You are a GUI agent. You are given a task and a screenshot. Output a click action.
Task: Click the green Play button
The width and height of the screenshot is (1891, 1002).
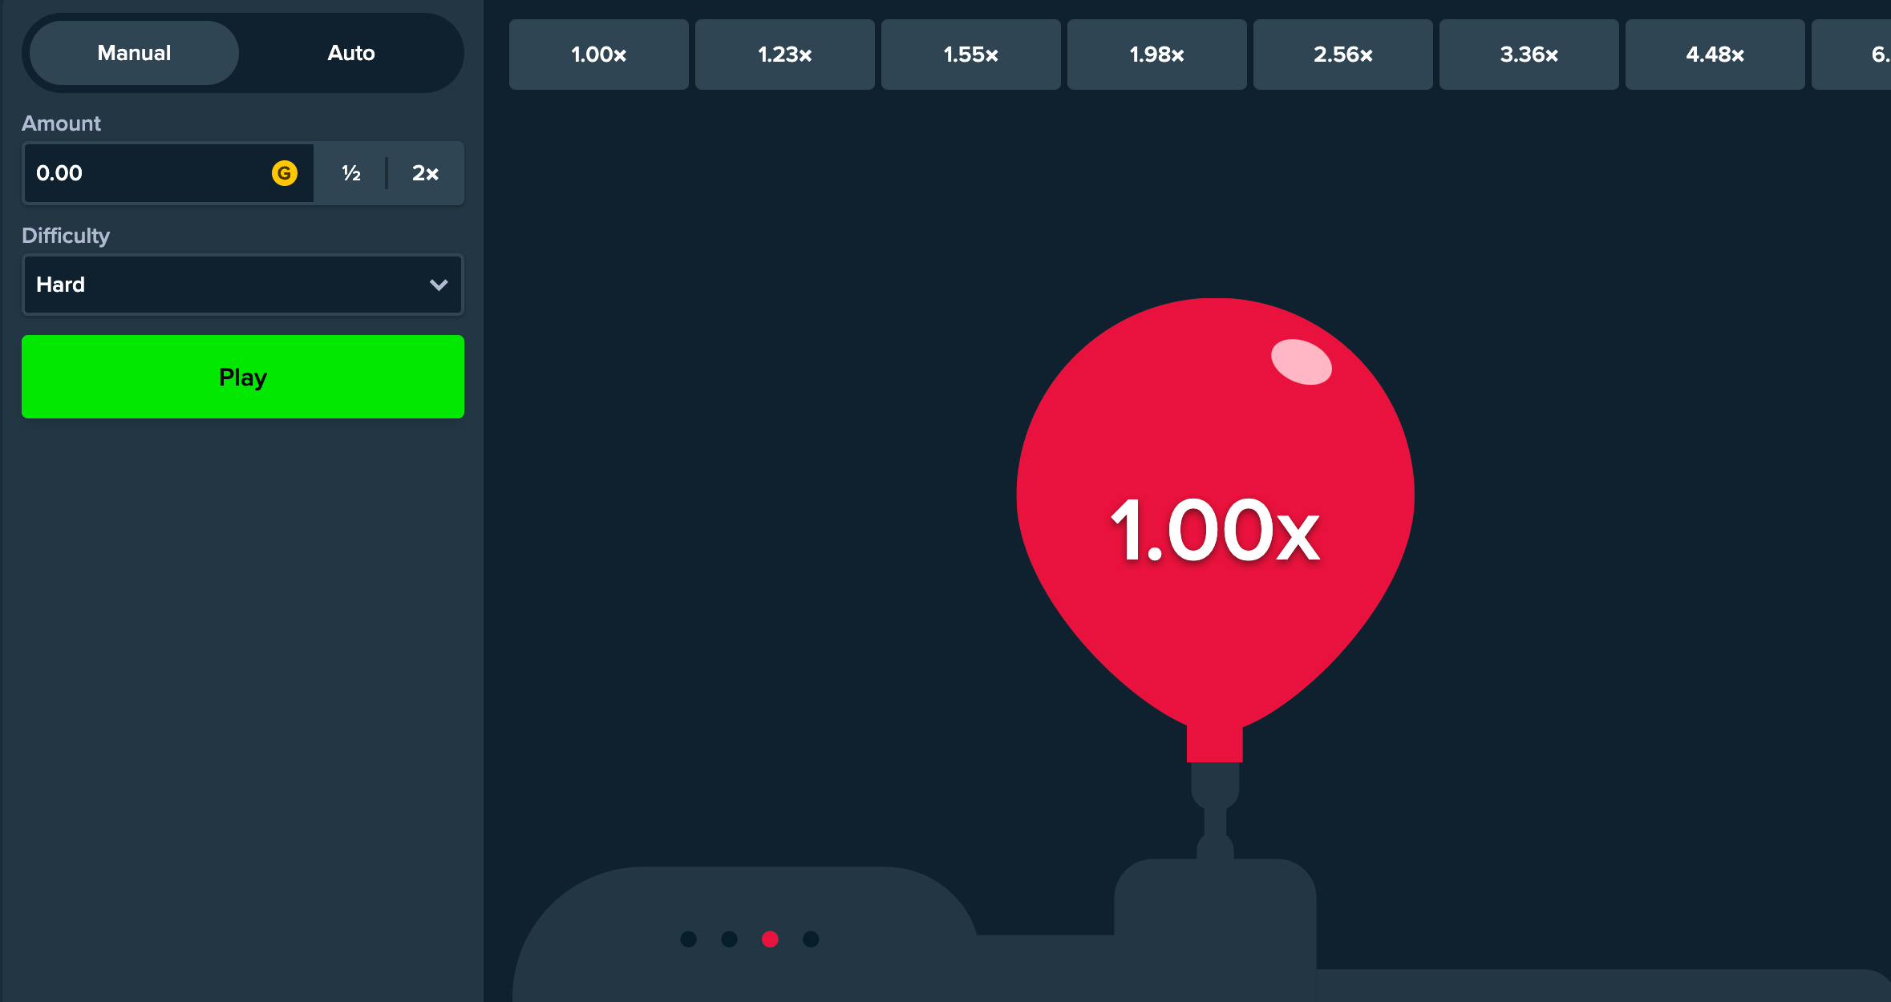pos(243,377)
